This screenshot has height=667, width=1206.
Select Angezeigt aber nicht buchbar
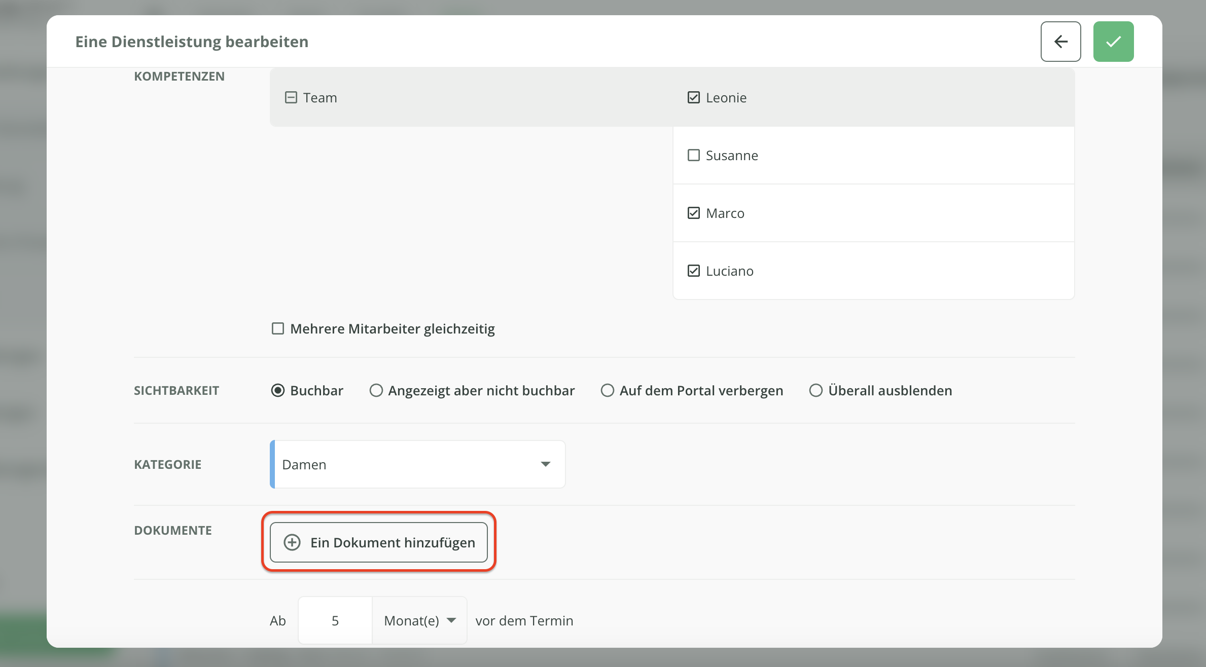(376, 390)
